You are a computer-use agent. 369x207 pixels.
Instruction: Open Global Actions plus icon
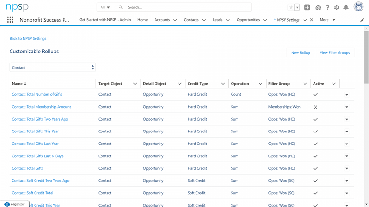pyautogui.click(x=308, y=7)
